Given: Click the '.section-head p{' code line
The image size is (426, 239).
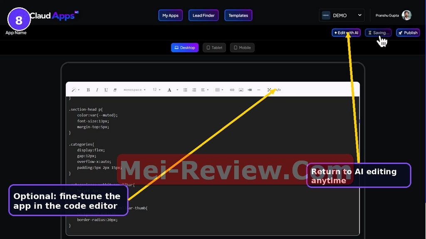Looking at the screenshot, I should 86,110.
